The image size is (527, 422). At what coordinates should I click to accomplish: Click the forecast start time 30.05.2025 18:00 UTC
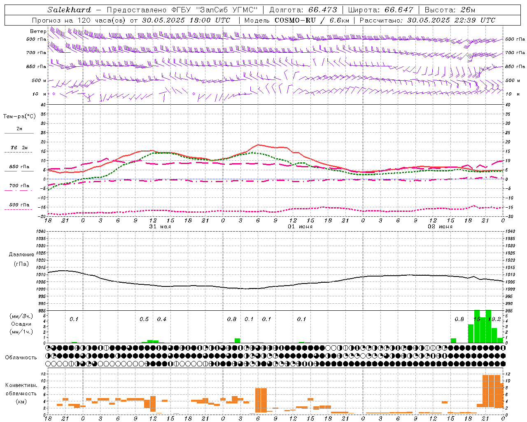186,20
